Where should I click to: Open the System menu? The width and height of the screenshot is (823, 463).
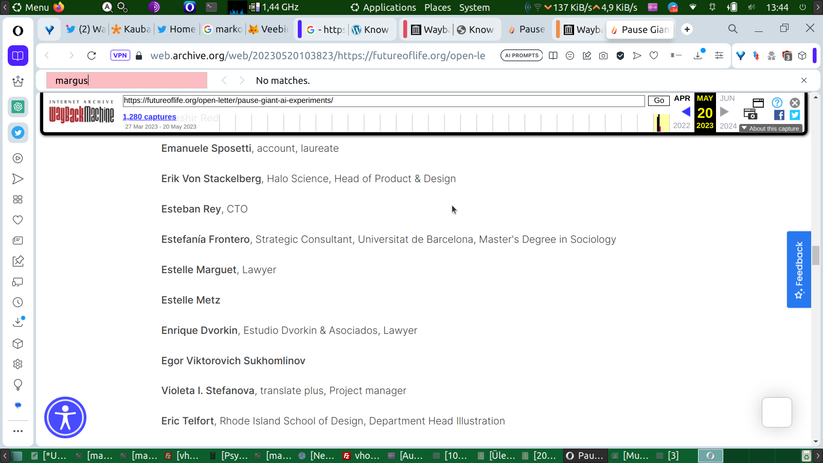474,7
